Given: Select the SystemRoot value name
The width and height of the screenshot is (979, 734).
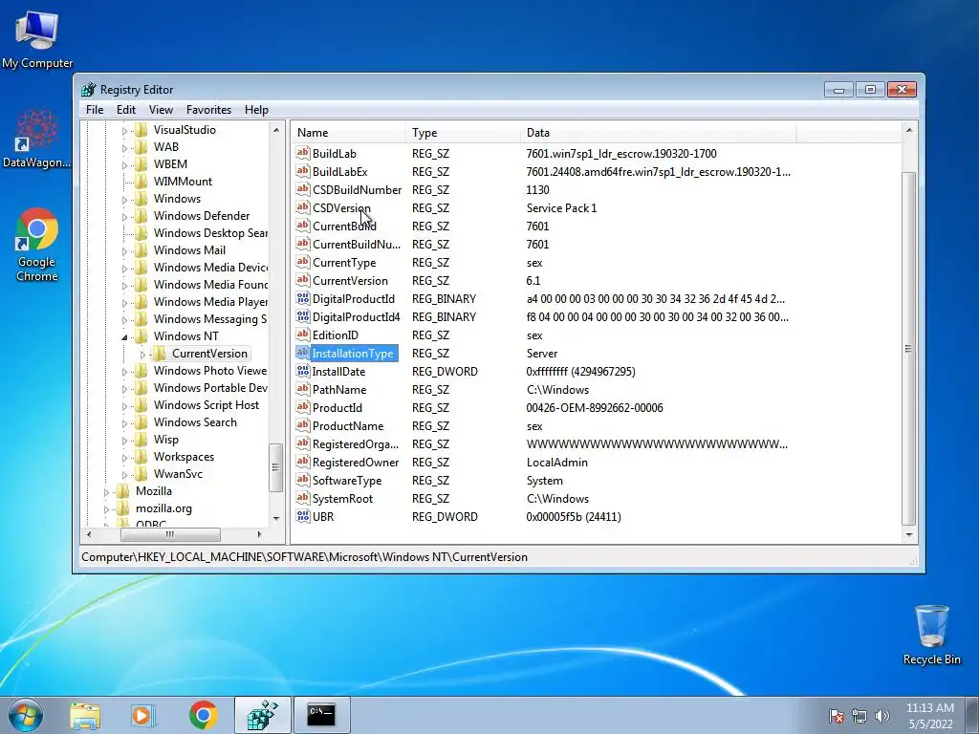Looking at the screenshot, I should [342, 498].
